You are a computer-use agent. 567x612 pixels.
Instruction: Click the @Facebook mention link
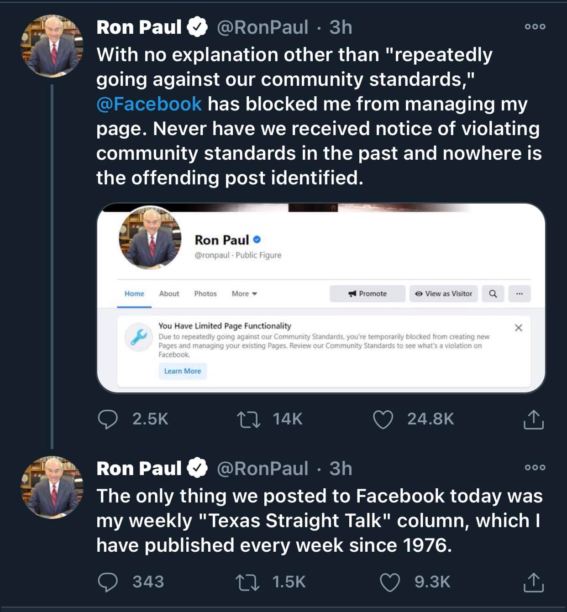pos(149,104)
